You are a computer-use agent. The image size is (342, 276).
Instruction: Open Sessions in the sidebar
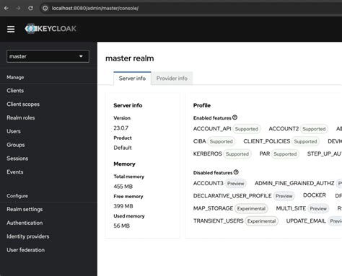pos(17,159)
